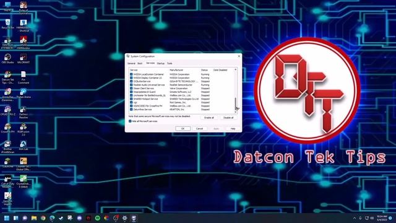Open Google Chrome from the taskbar

(43, 218)
